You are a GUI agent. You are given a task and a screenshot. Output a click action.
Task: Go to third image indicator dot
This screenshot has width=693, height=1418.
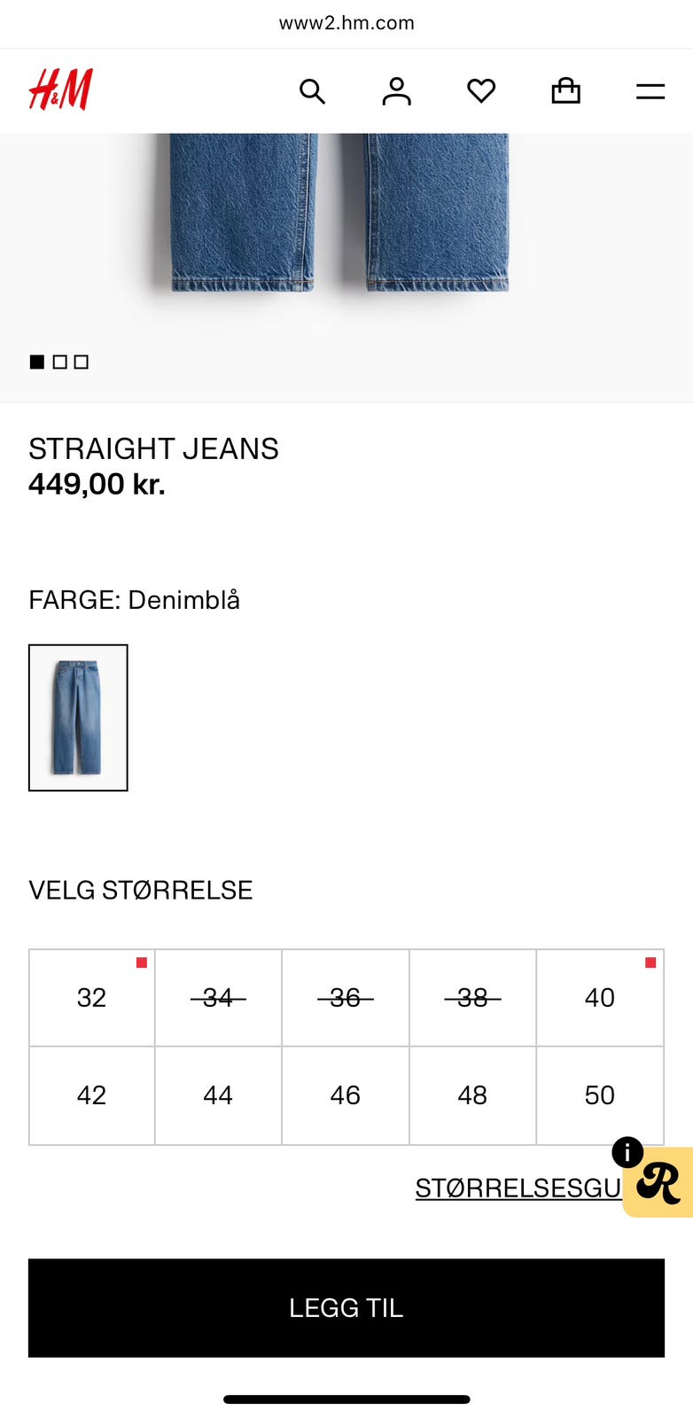82,362
